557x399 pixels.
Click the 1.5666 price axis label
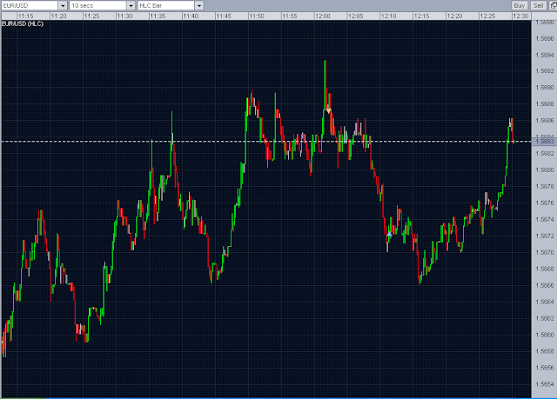[x=545, y=285]
